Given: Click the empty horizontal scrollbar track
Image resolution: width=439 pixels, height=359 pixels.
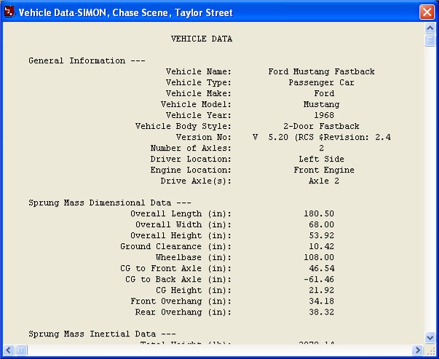Looking at the screenshot, I should (x=218, y=350).
